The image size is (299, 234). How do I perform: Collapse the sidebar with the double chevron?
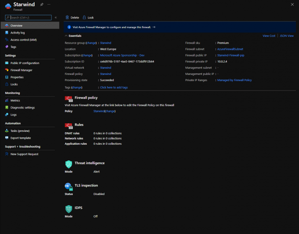tap(56, 18)
